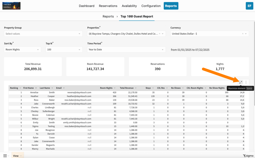255x158 pixels.
Task: Click the 10,733.92 total revenue cell
Action: coord(133,104)
